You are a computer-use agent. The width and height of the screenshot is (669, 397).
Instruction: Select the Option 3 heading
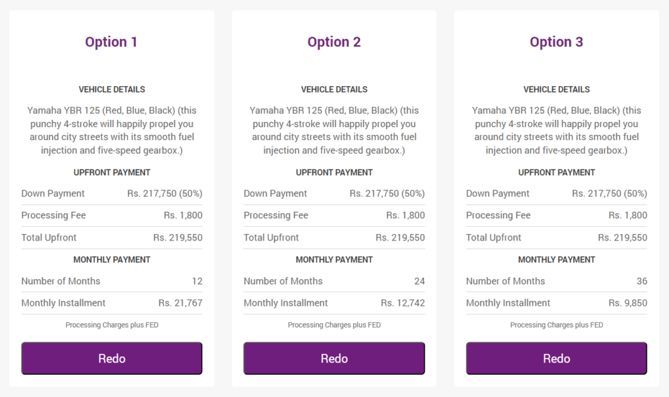[x=557, y=42]
